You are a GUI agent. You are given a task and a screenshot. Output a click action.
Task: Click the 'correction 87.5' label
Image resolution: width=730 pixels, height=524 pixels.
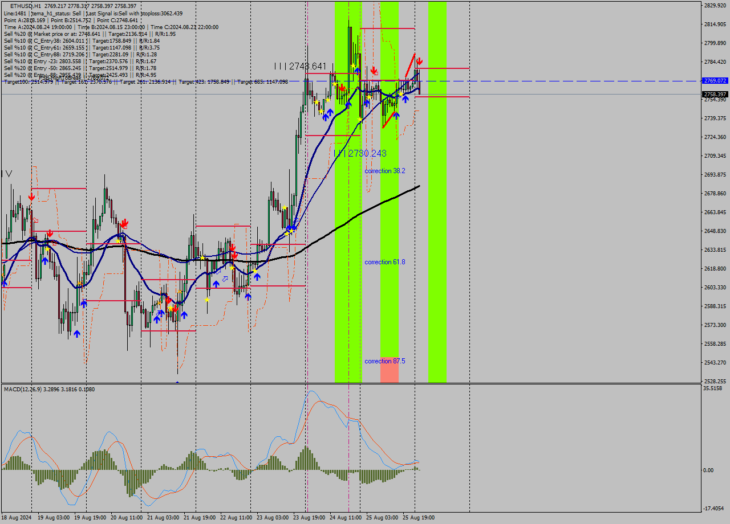[385, 361]
